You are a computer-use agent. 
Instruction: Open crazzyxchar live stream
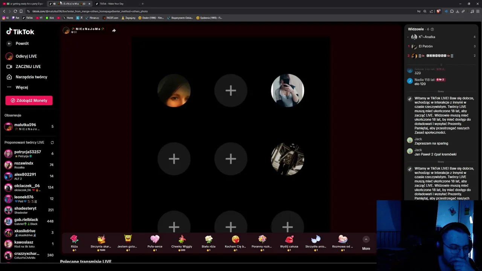pyautogui.click(x=28, y=255)
